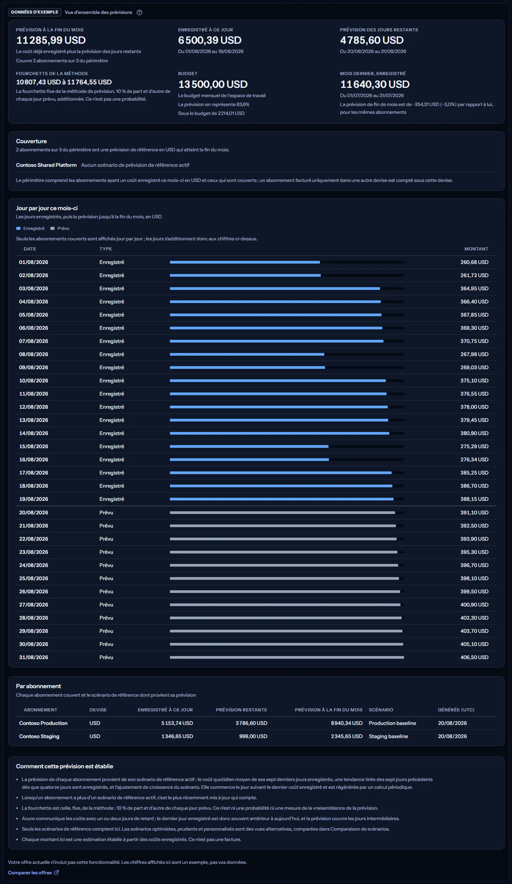Select the 406,50 USD amount cell
This screenshot has height=884, width=512.
474,657
